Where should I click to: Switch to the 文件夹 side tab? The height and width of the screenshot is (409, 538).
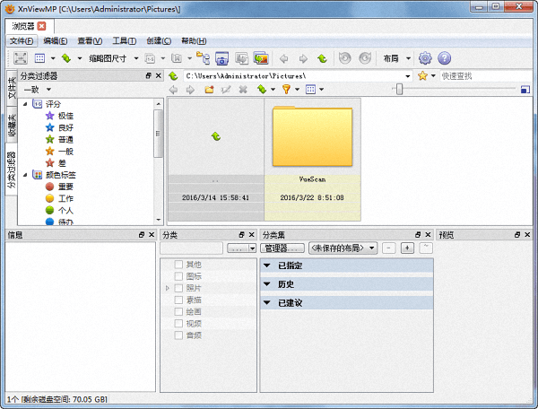(x=12, y=88)
